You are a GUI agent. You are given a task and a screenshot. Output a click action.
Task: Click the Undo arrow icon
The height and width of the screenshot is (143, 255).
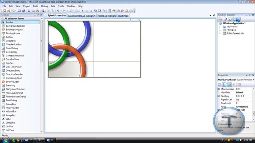58,11
